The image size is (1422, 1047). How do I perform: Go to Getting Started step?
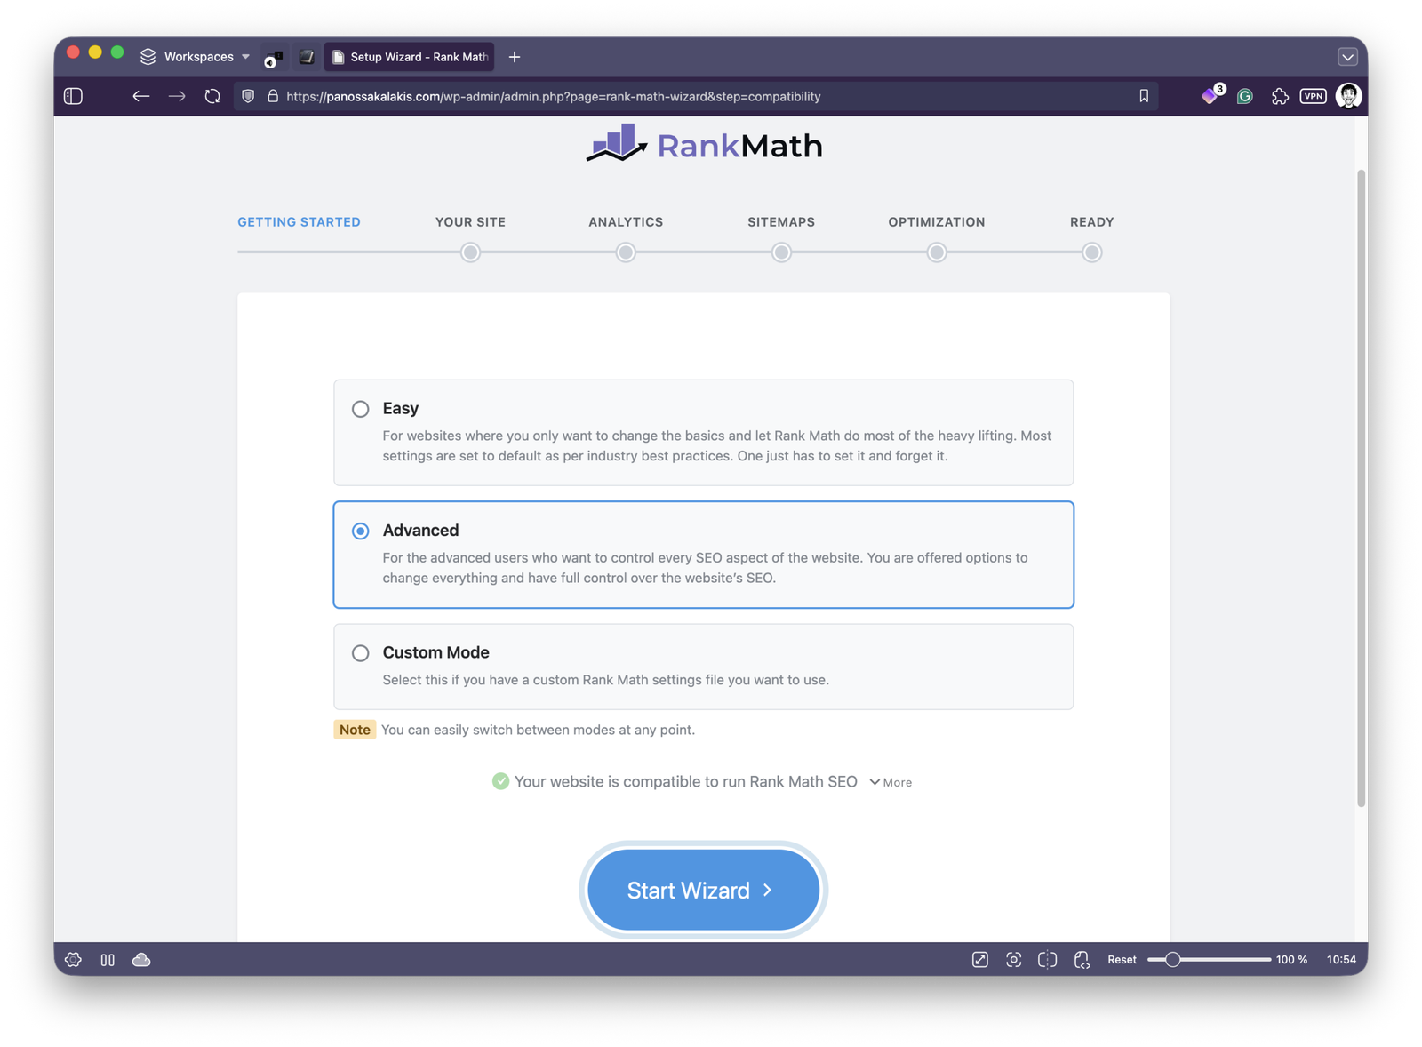click(x=299, y=222)
